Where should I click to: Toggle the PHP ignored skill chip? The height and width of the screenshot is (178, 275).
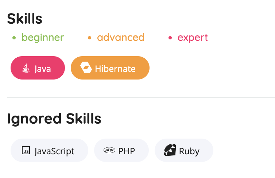click(121, 150)
